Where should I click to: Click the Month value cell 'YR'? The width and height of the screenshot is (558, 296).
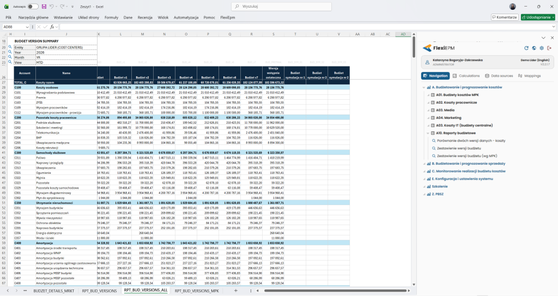66,57
